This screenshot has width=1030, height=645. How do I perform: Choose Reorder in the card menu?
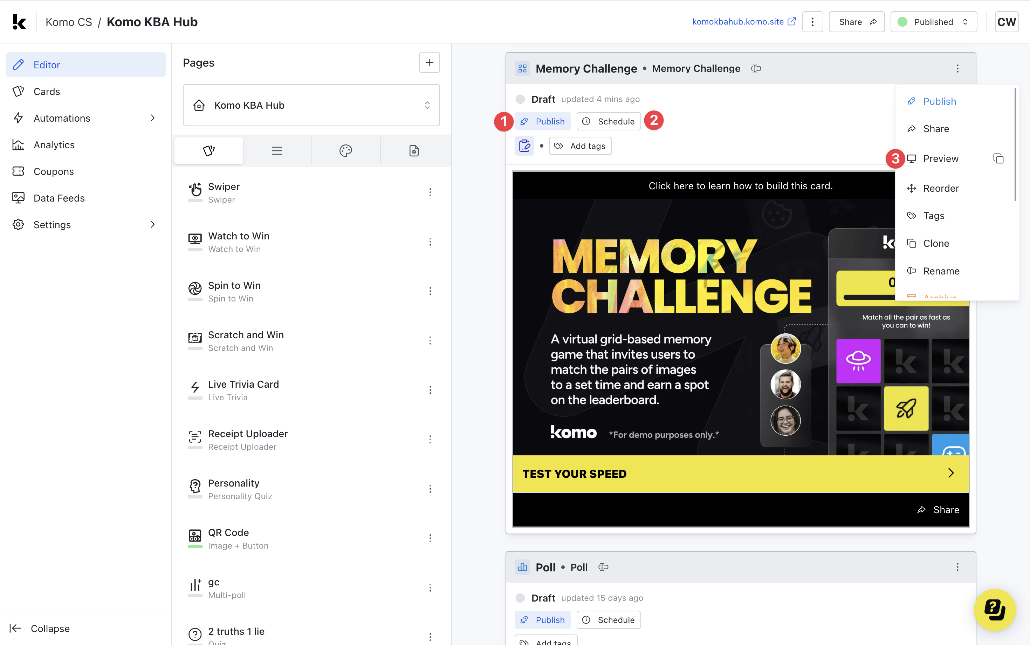pyautogui.click(x=940, y=188)
